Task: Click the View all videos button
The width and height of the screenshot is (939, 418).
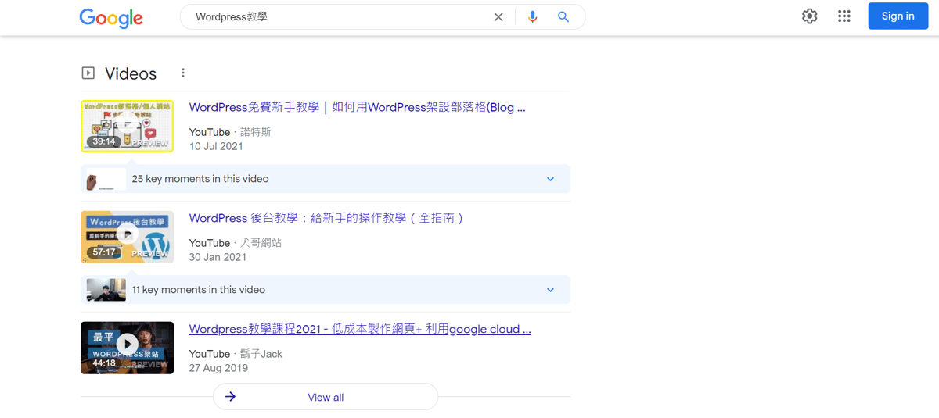Action: [x=326, y=397]
